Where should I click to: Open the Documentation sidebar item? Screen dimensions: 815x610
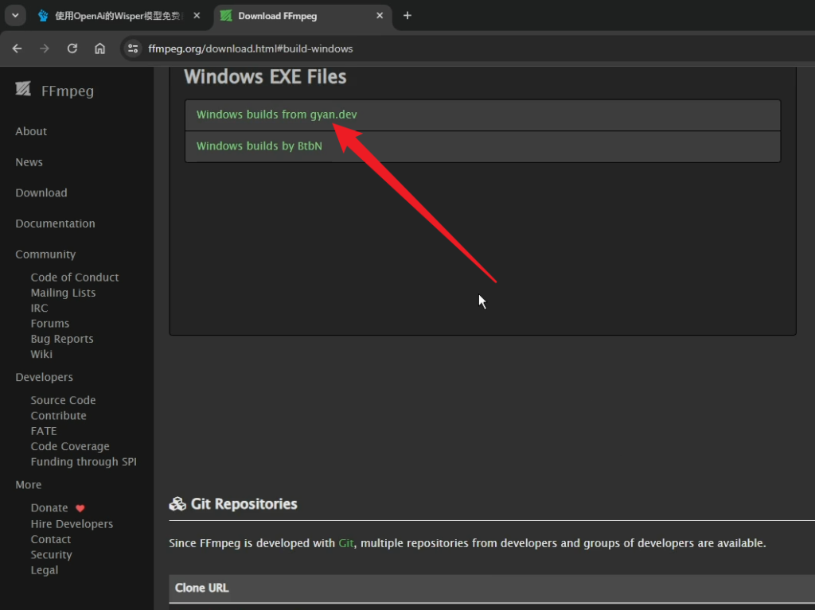tap(55, 223)
